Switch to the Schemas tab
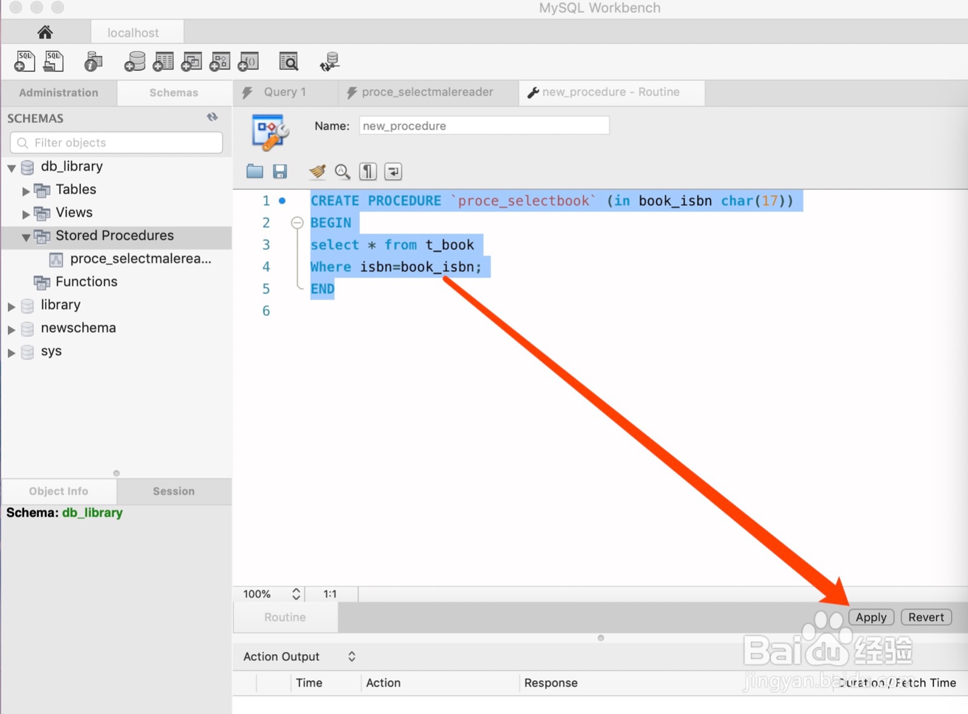The height and width of the screenshot is (714, 968). (x=174, y=93)
